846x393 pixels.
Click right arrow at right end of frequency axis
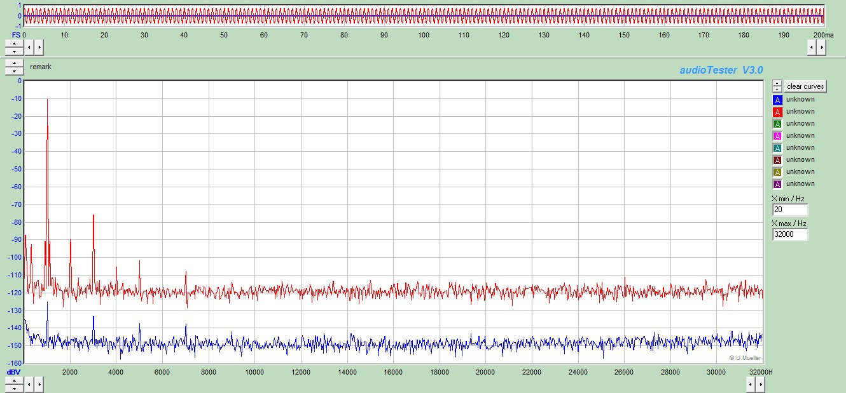[760, 384]
